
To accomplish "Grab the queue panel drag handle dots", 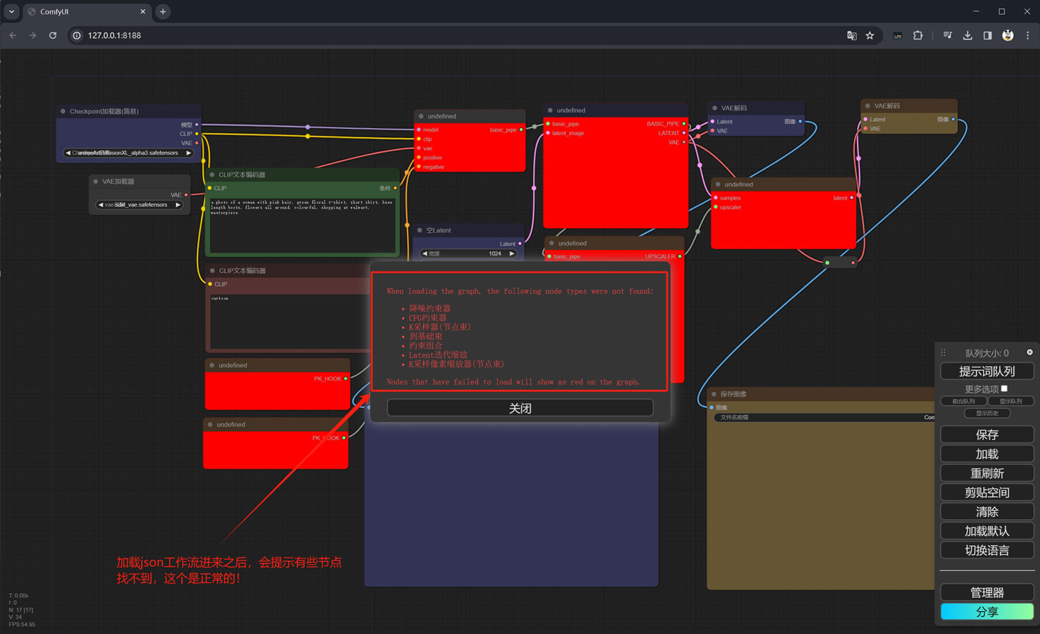I will (x=943, y=353).
